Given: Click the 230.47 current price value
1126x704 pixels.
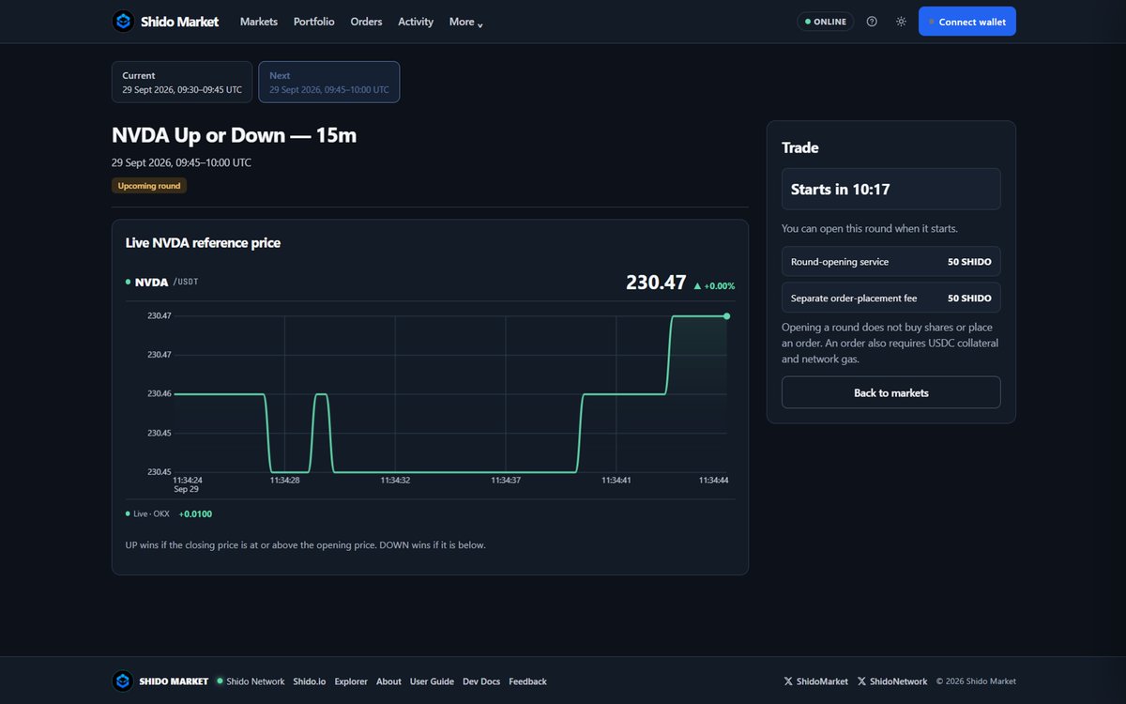Looking at the screenshot, I should (x=656, y=283).
